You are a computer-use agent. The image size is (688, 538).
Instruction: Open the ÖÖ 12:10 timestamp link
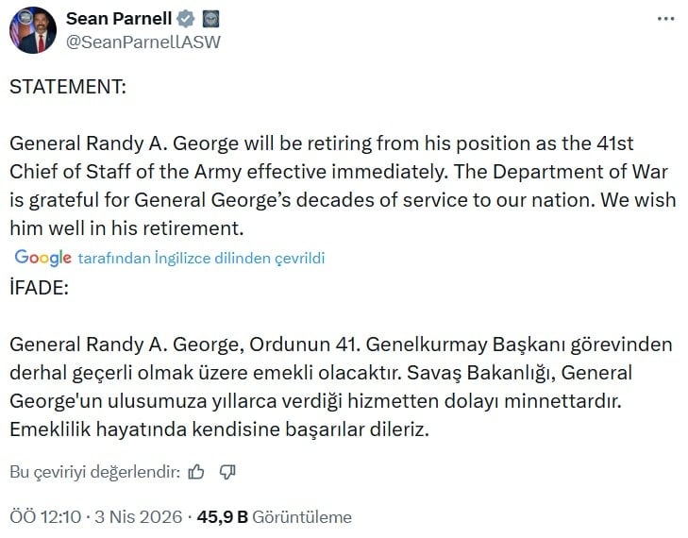pos(44,516)
